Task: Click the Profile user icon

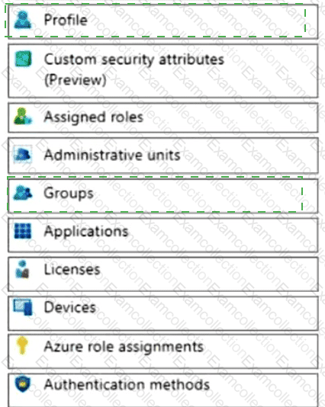Action: point(23,20)
